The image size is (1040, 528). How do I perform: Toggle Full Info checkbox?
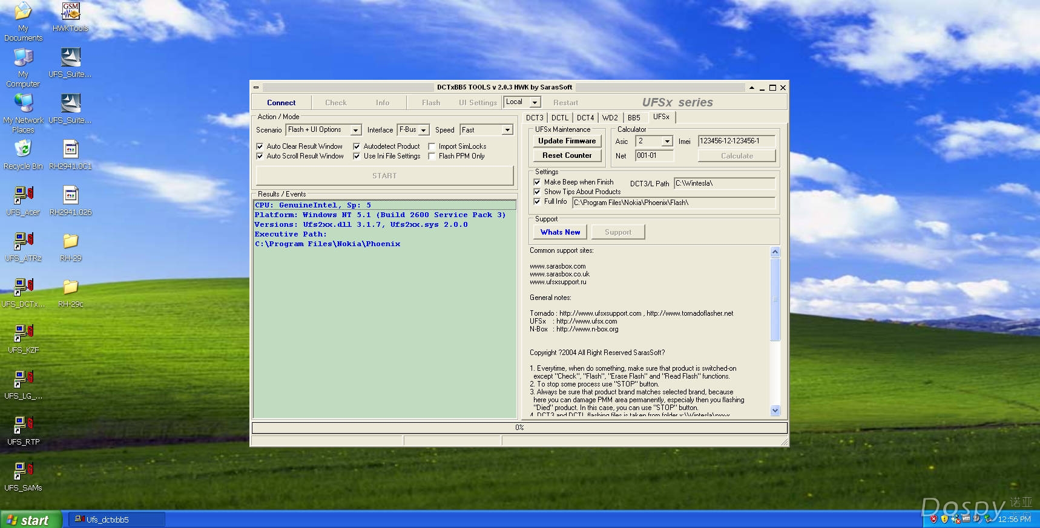(537, 201)
